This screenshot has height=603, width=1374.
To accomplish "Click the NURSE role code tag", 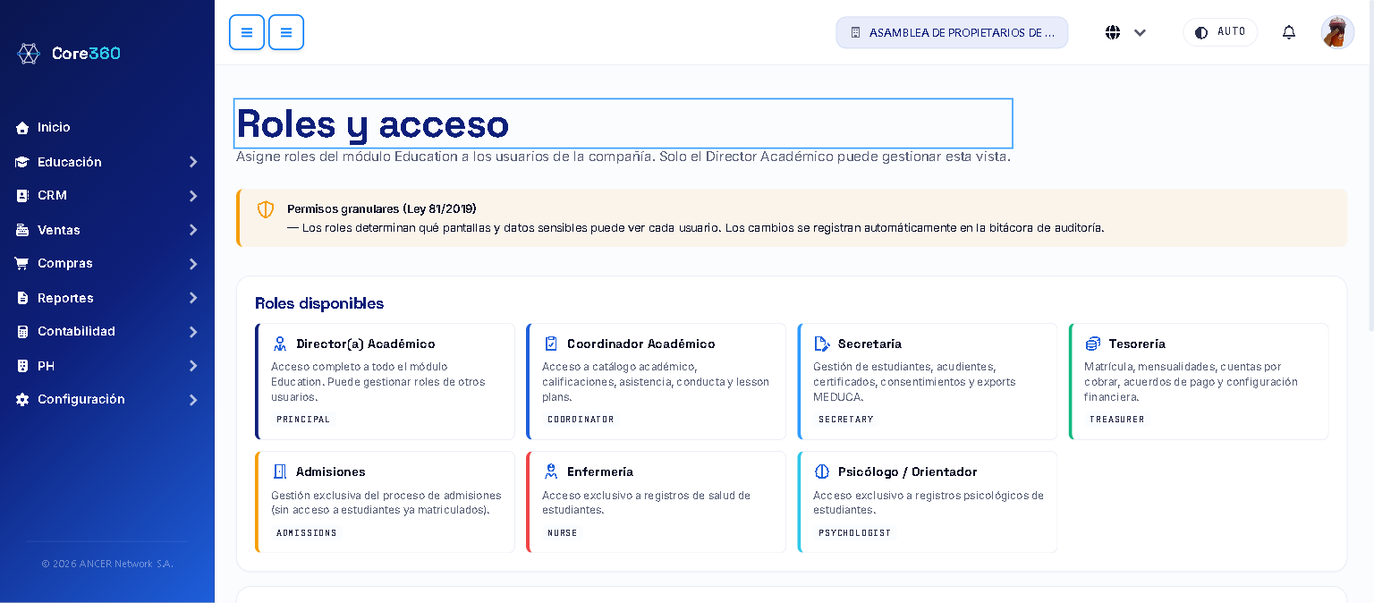I will 562,533.
